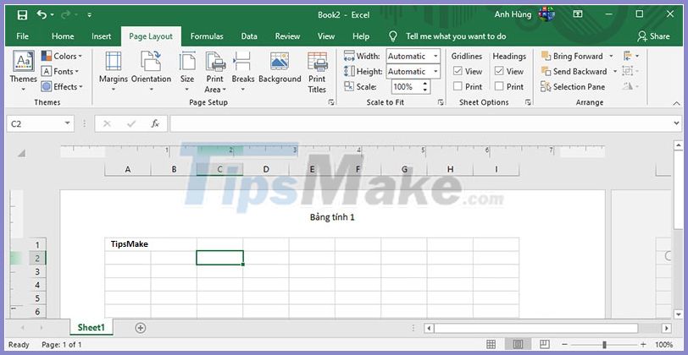Click the Scale 100% input box
The width and height of the screenshot is (688, 355).
[406, 87]
